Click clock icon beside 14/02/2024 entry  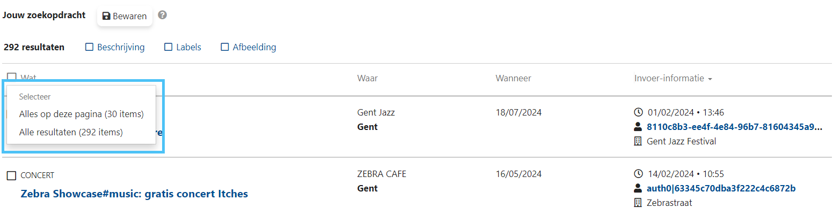click(638, 174)
